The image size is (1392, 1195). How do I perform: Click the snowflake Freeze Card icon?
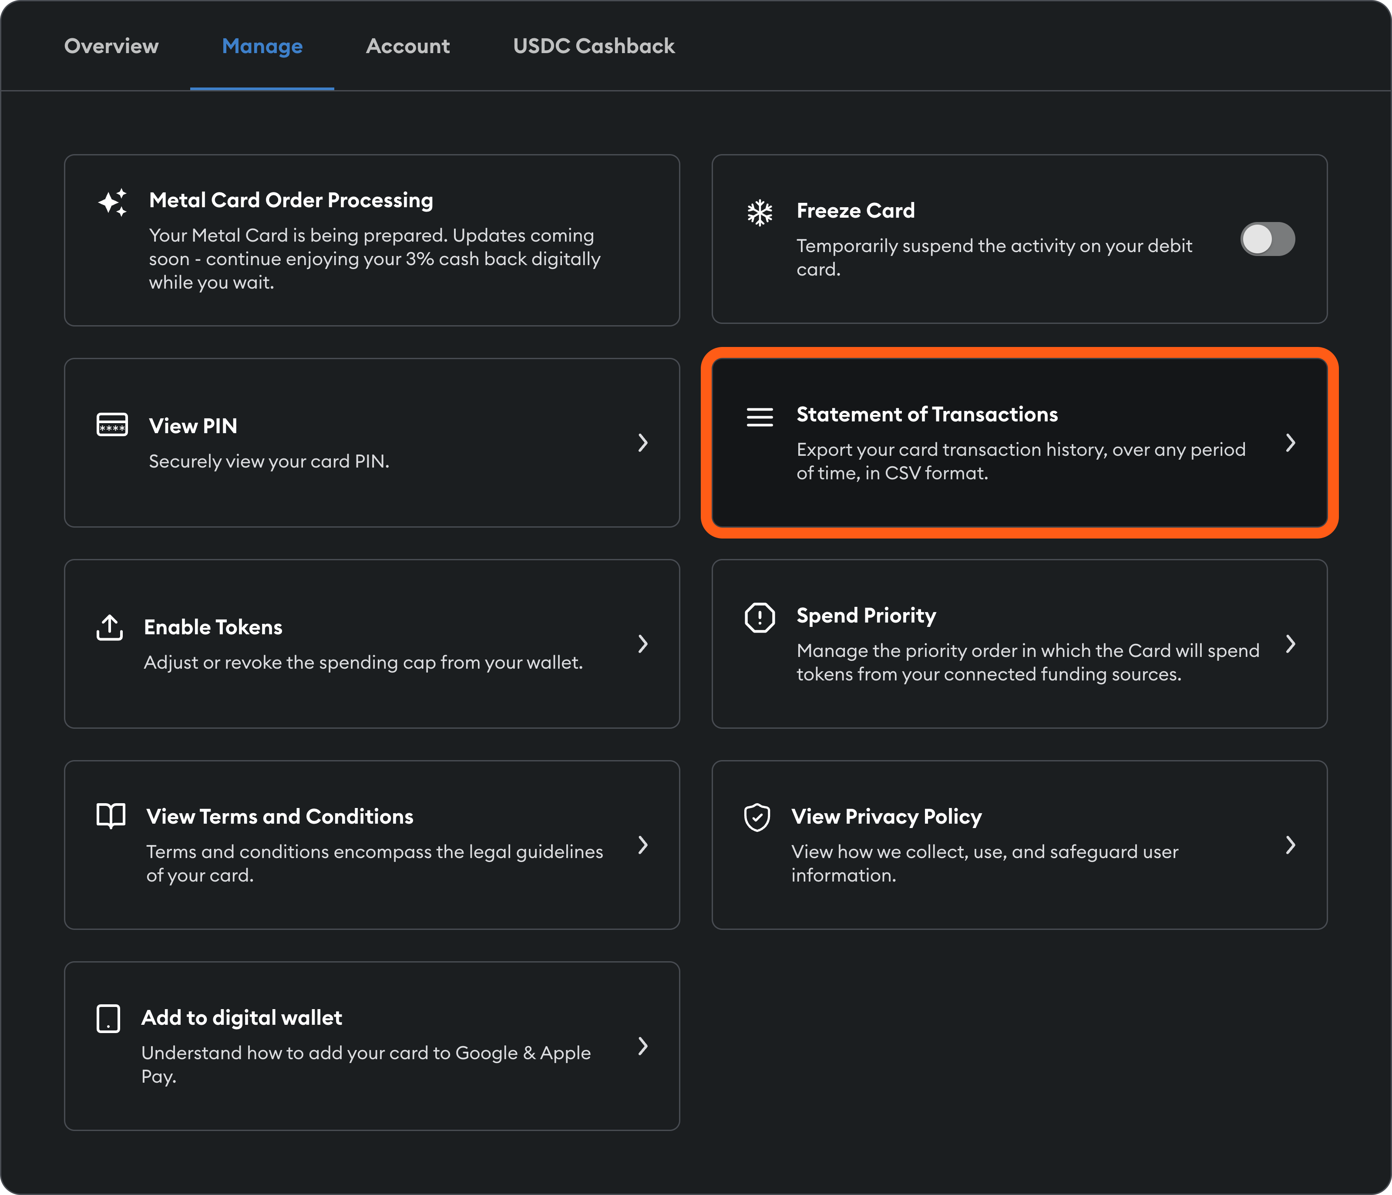pyautogui.click(x=760, y=212)
